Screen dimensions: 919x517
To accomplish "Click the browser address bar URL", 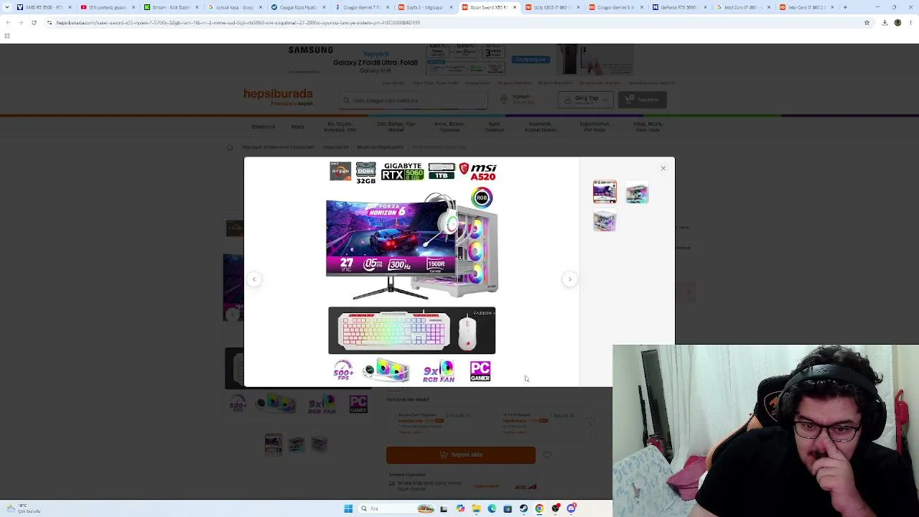I will (x=238, y=22).
